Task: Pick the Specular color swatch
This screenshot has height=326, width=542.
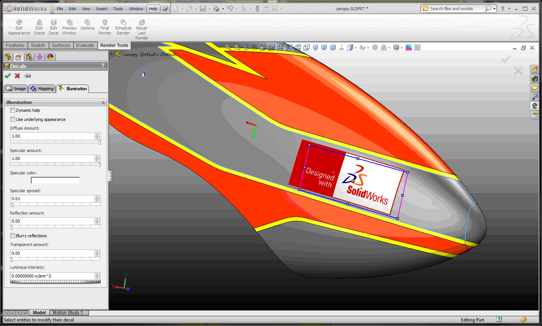Action: [55, 180]
